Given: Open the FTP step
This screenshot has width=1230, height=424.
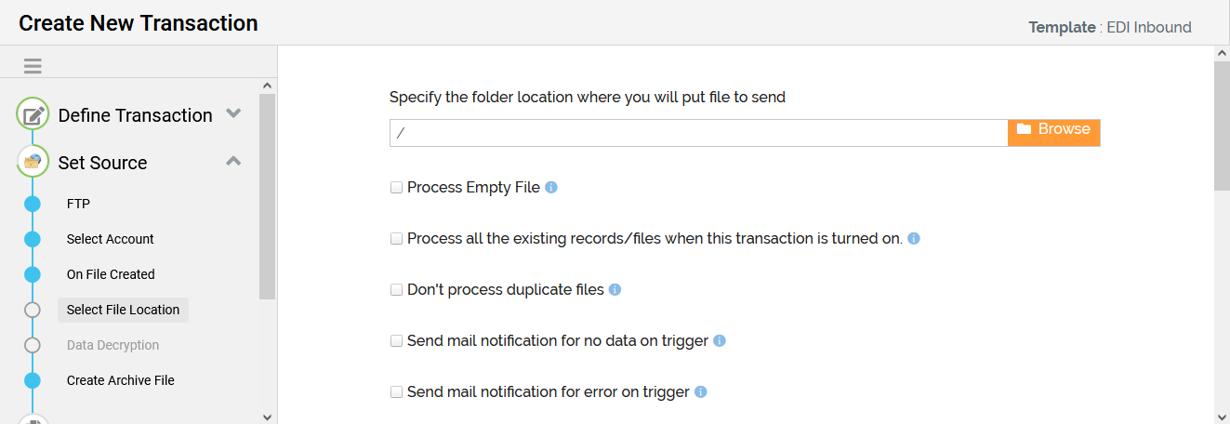Looking at the screenshot, I should 78,204.
